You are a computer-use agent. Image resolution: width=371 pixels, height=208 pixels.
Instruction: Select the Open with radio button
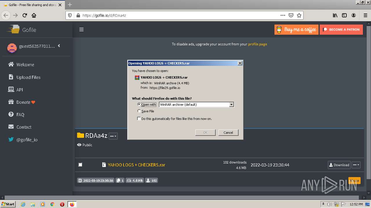[x=139, y=104]
